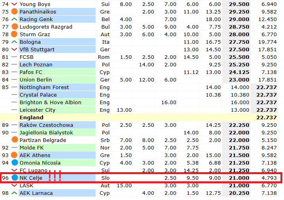Open Brighton & Hove Albion team link
This screenshot has height=200, width=284.
click(x=50, y=102)
